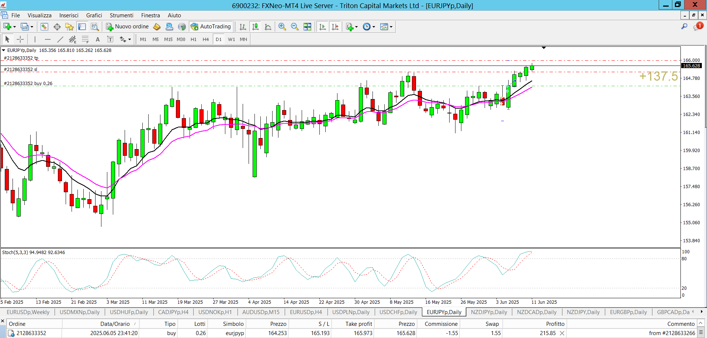Select order number 2128633352 cell
This screenshot has width=707, height=338.
point(31,333)
